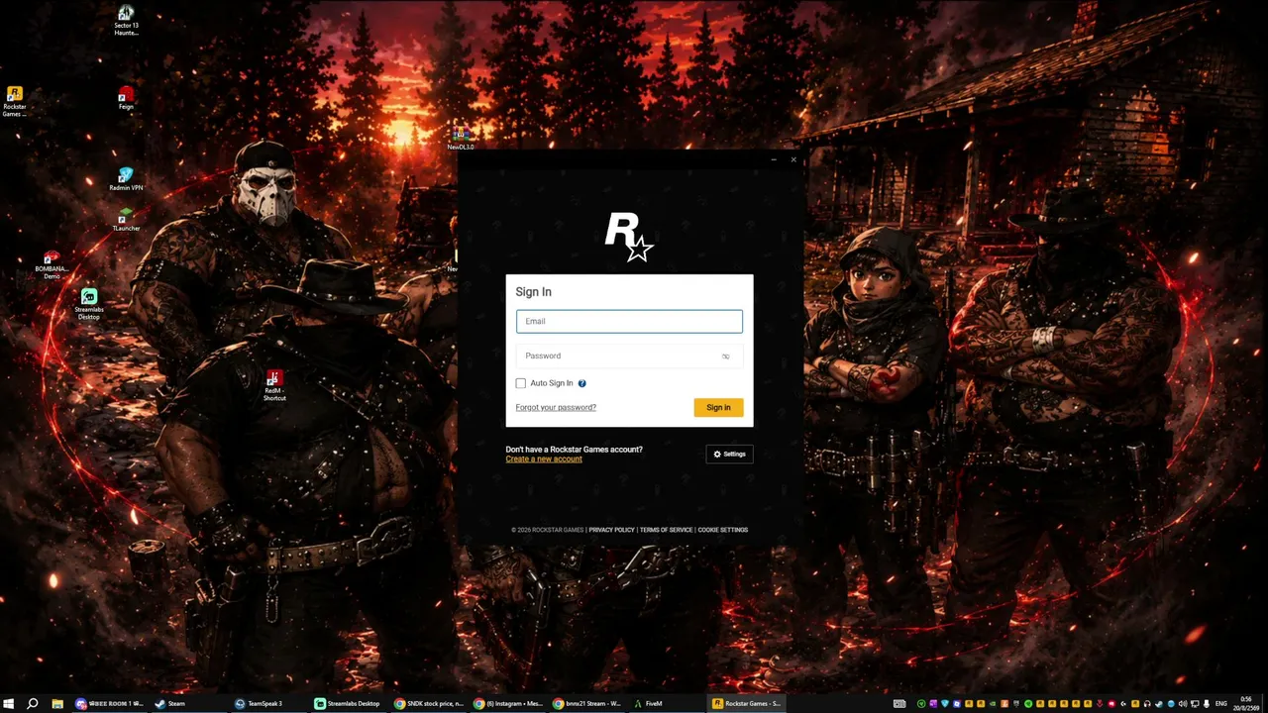The width and height of the screenshot is (1268, 713).
Task: Open the Terms of Service link
Action: [666, 530]
